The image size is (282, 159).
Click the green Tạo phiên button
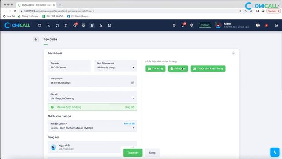pos(133,153)
